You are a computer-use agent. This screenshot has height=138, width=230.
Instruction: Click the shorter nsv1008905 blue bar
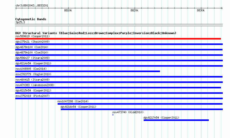pos(88,71)
